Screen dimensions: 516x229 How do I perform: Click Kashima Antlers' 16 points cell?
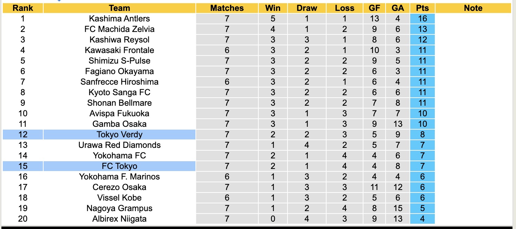pos(422,19)
